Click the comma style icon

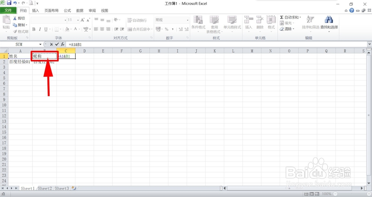173,29
